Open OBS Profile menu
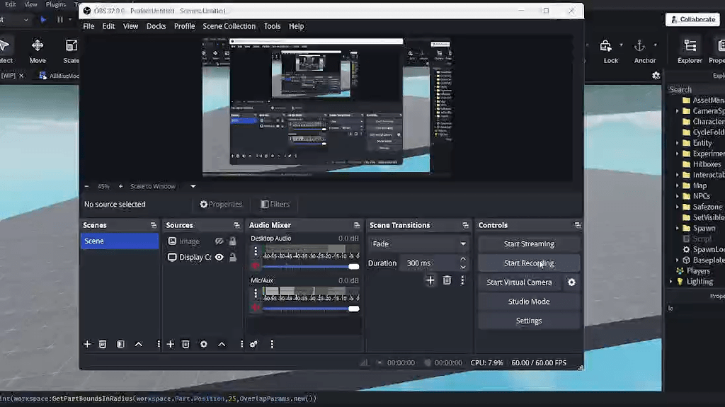 [x=184, y=26]
